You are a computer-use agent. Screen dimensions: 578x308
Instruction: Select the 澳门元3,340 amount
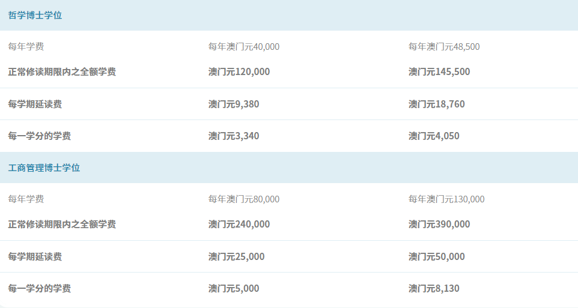(234, 136)
